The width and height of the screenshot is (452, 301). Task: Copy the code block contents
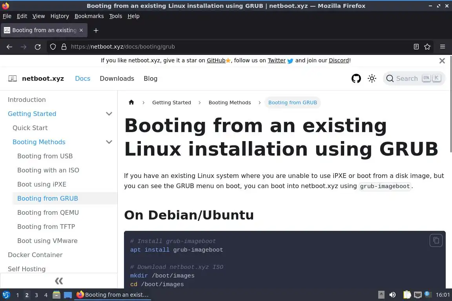436,240
